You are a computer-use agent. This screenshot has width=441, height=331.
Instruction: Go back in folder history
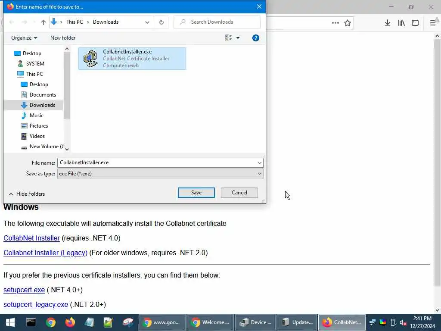coord(12,22)
